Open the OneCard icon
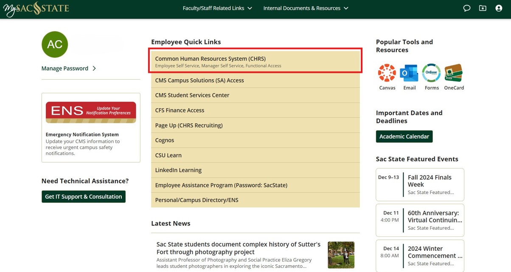Screen dimensions: 511x272 [x=454, y=73]
